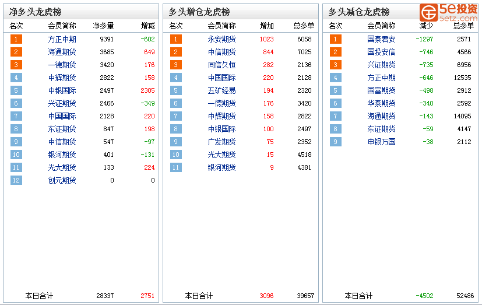This screenshot has width=482, height=305.
Task: Click rank badge 9 beside 广发期货
Action: tap(176, 142)
